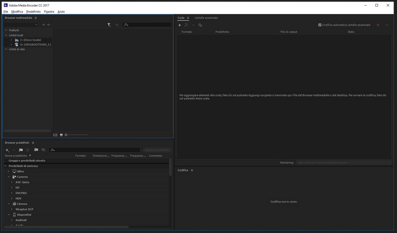Expand the Wraptor DCP preset folder
Viewport: 397px width, 233px height.
(11, 210)
